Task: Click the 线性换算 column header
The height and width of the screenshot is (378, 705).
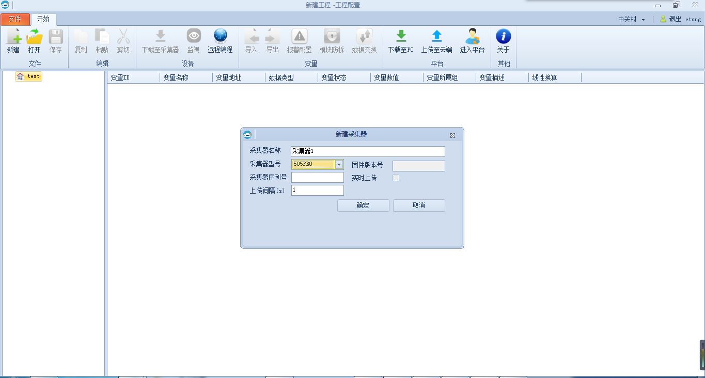Action: [x=555, y=78]
